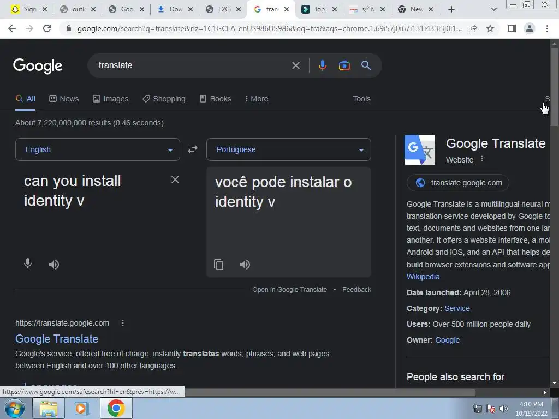559x419 pixels.
Task: Open Chrome side panel
Action: (512, 28)
